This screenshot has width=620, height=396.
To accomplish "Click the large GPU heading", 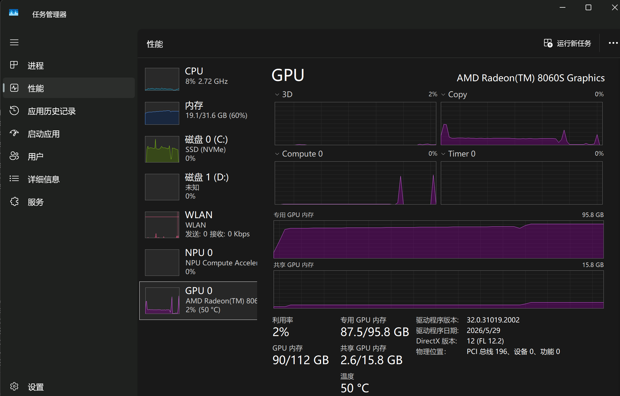I will tap(288, 75).
